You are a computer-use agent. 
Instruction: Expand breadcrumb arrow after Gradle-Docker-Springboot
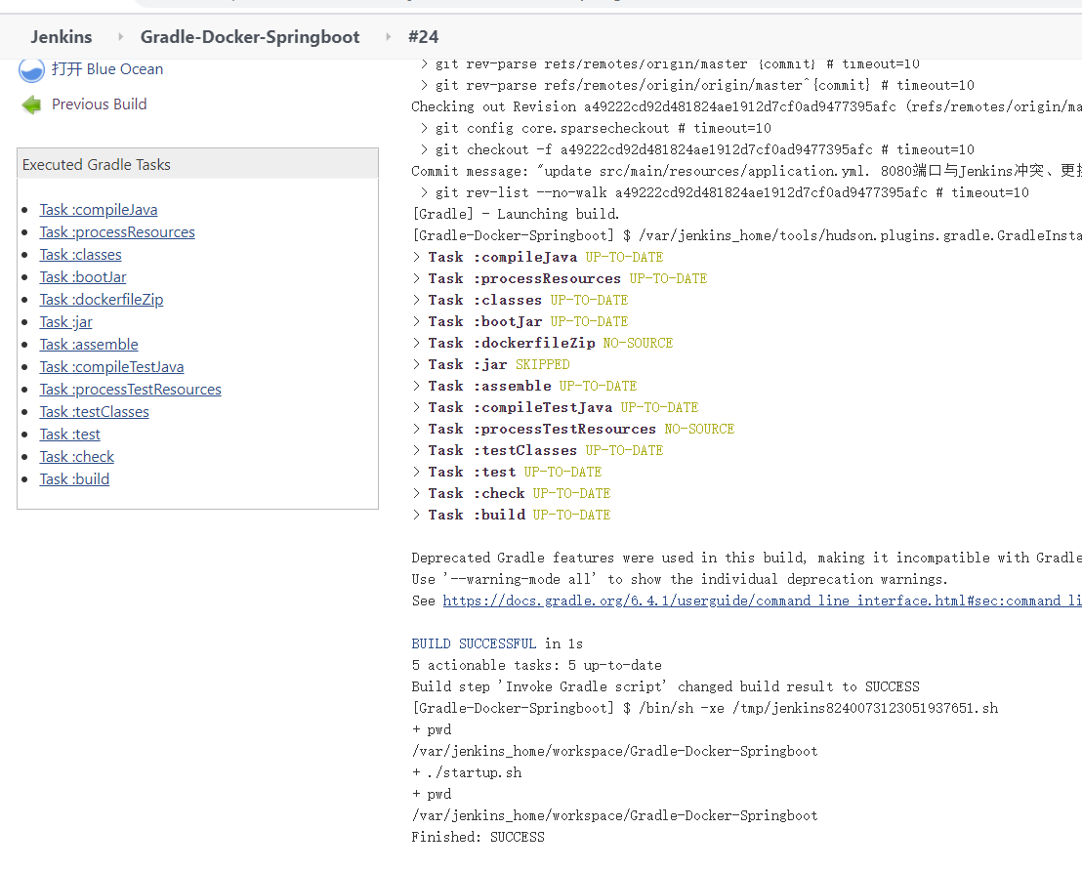pos(388,36)
